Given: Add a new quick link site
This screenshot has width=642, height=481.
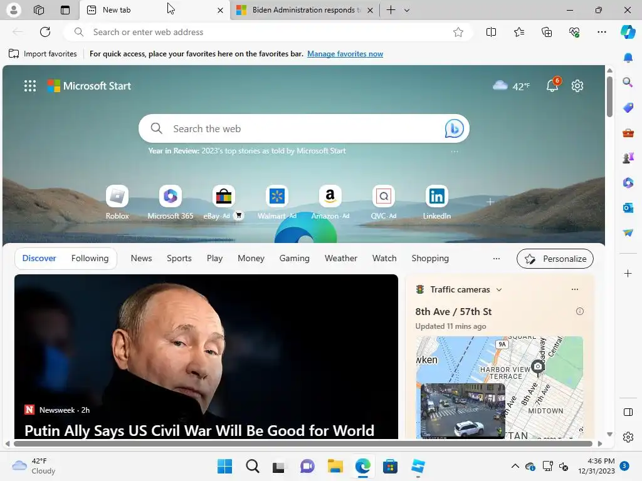Looking at the screenshot, I should coord(490,202).
